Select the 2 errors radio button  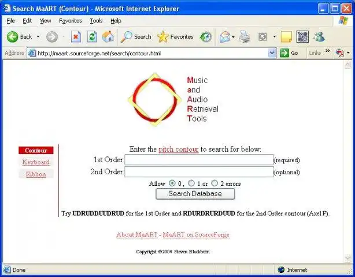pyautogui.click(x=215, y=184)
